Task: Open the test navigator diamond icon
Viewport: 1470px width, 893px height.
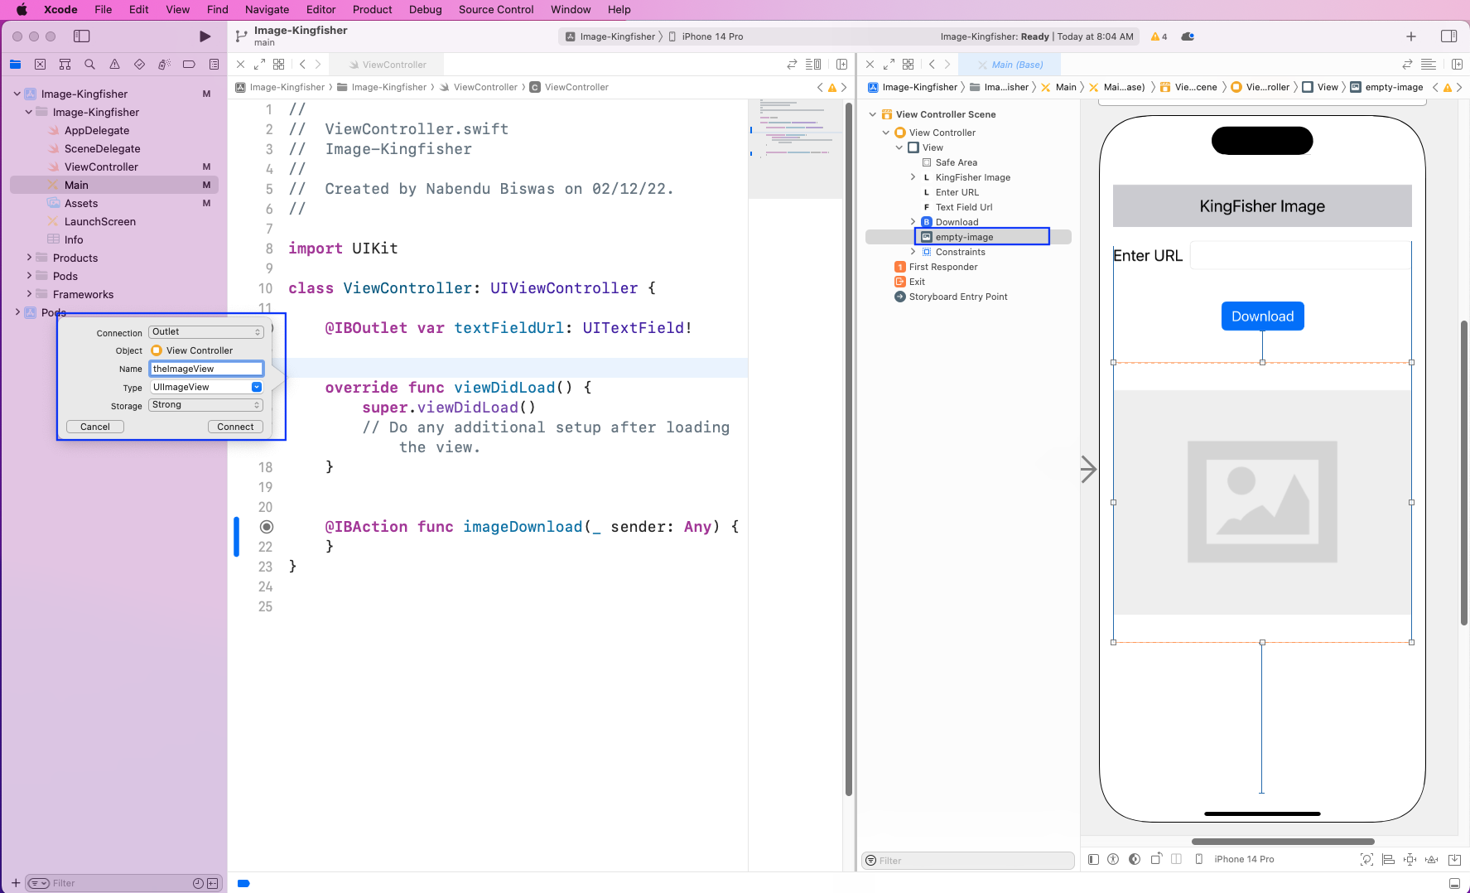Action: tap(139, 65)
